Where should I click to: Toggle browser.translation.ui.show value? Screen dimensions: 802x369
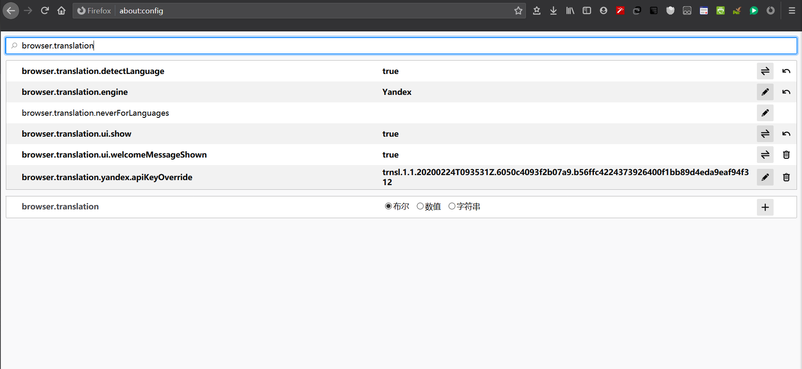pos(765,134)
